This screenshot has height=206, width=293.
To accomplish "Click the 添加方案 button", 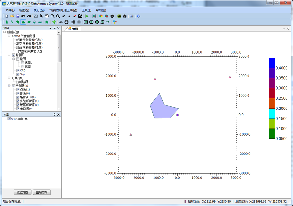I will [x=22, y=192].
